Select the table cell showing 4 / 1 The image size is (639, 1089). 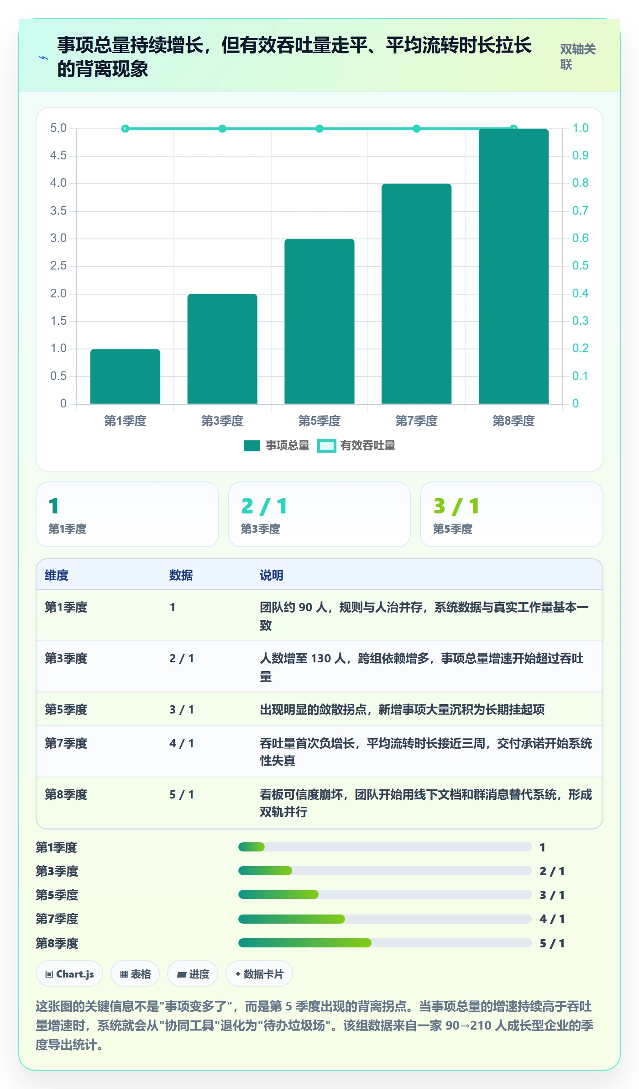pos(182,743)
